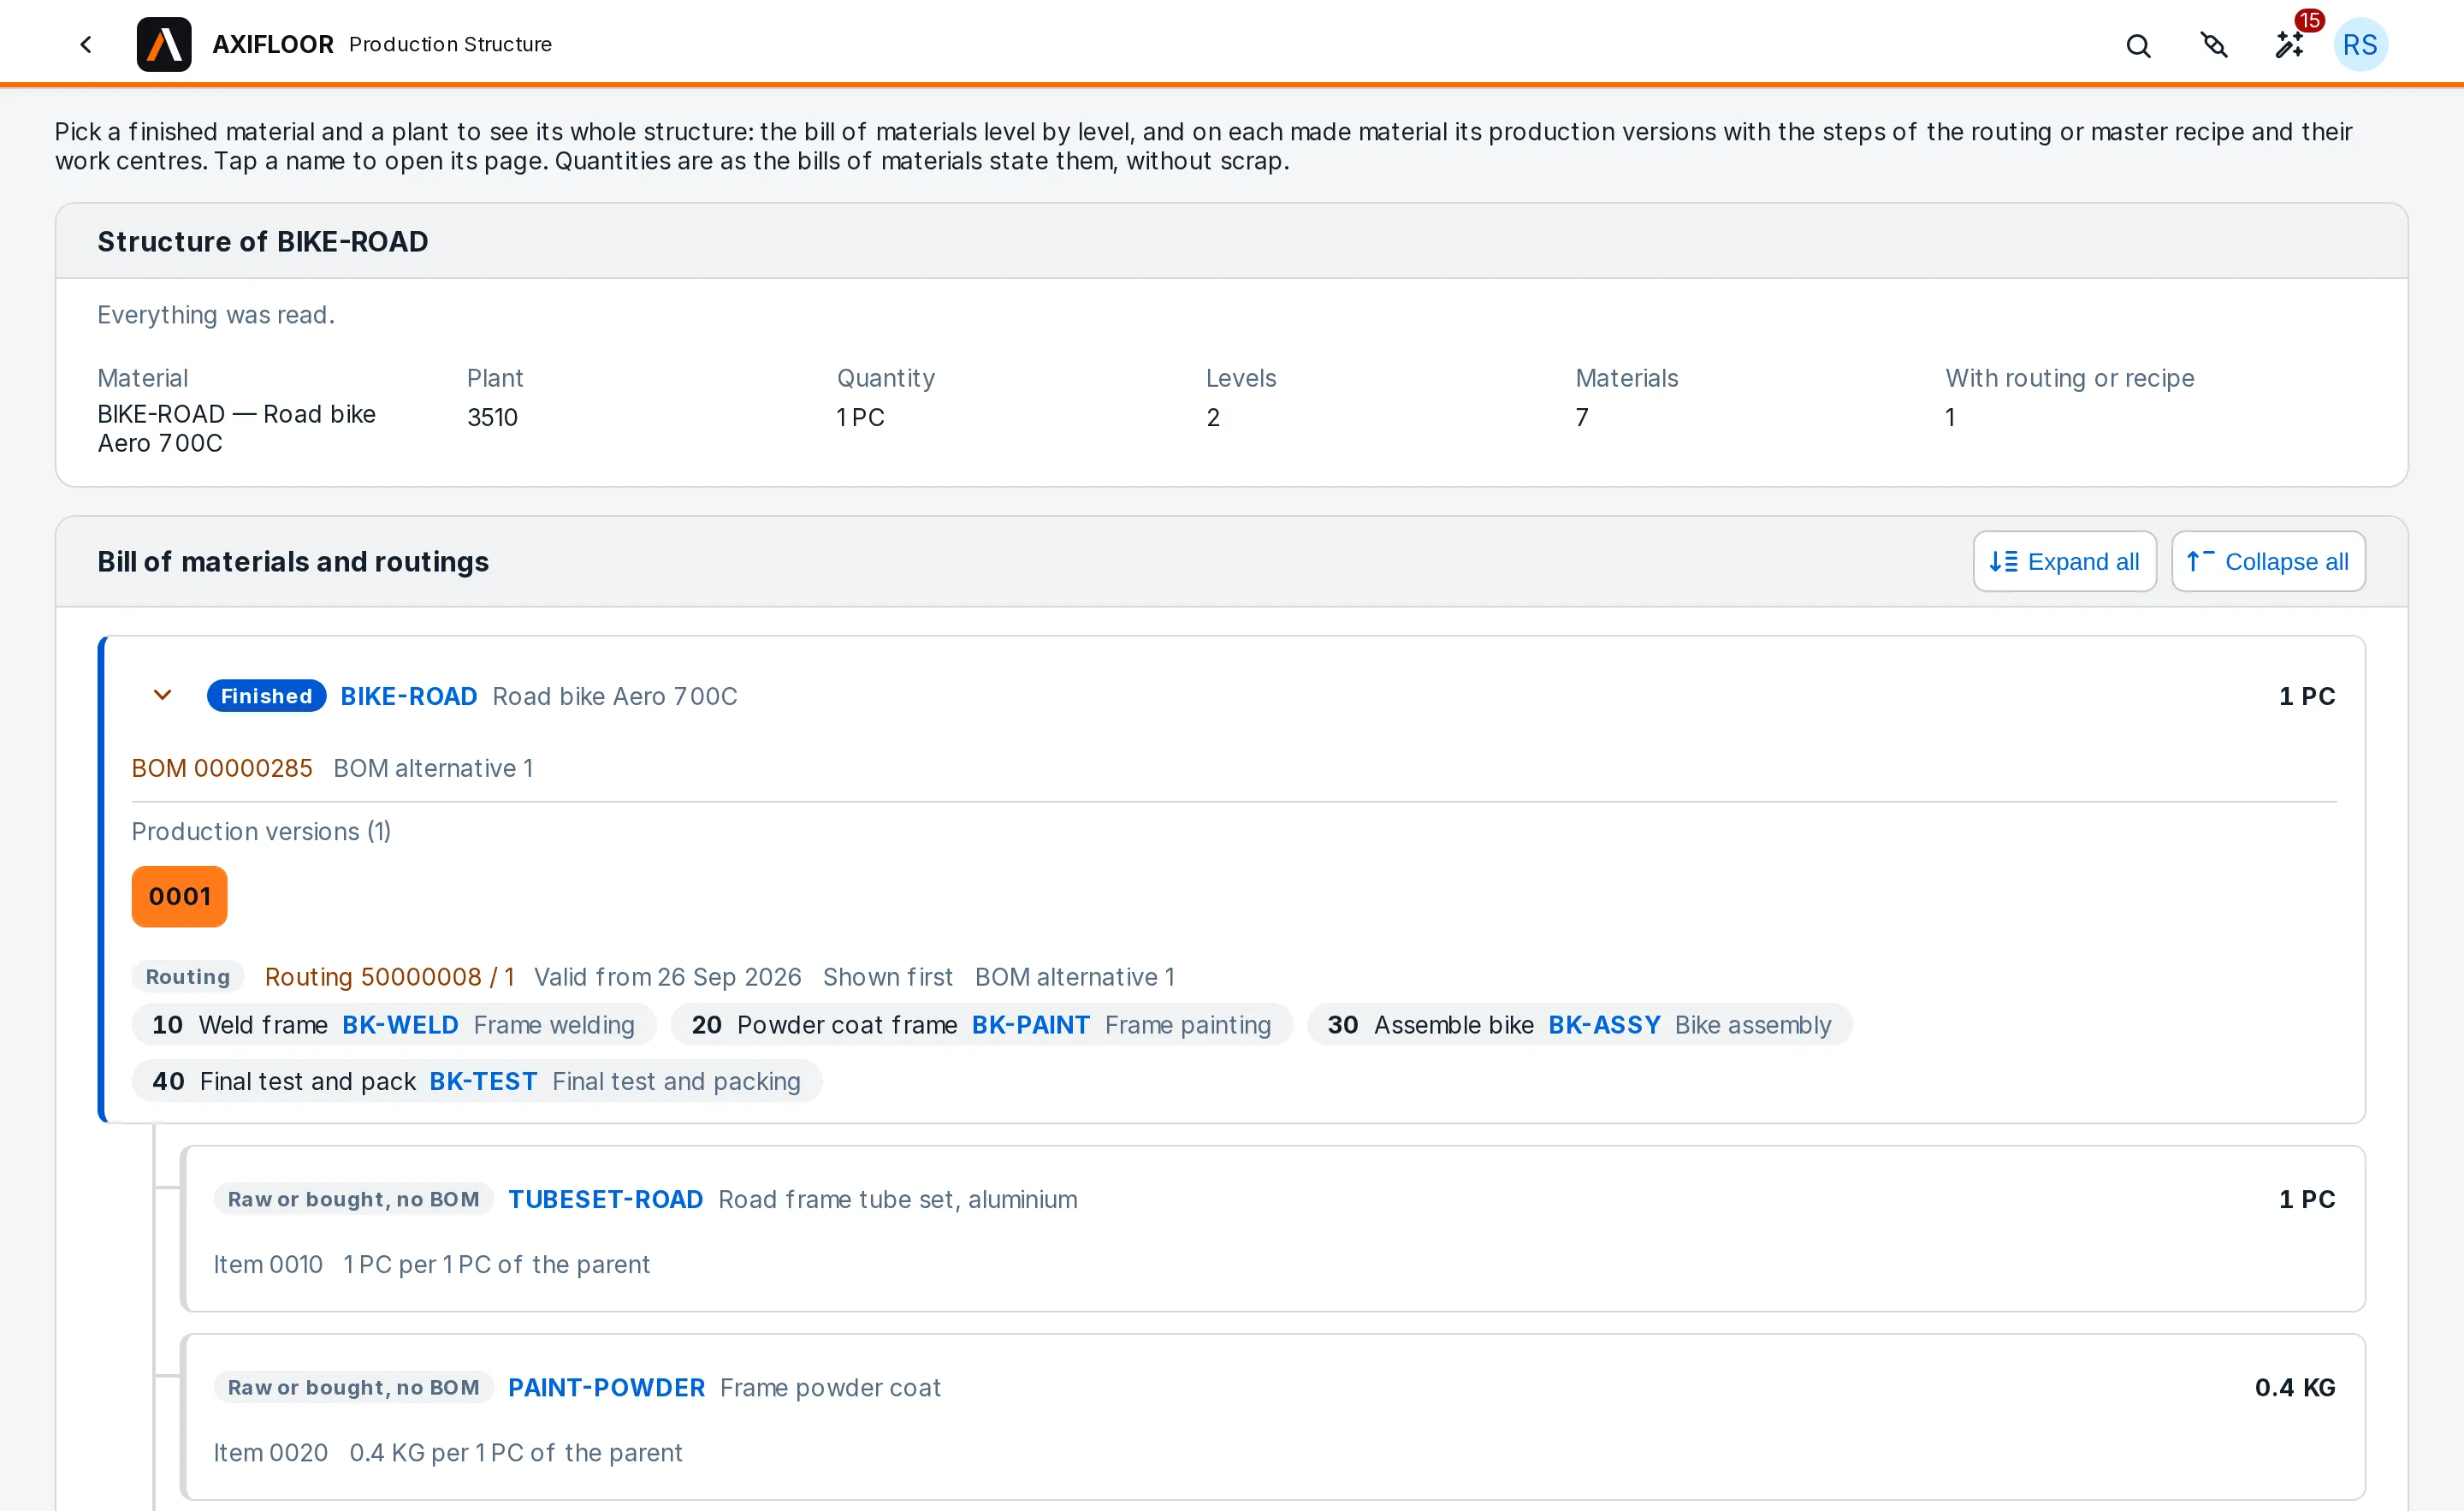Open the TUBESET-ROAD material link
Image resolution: width=2464 pixels, height=1511 pixels.
pos(606,1200)
